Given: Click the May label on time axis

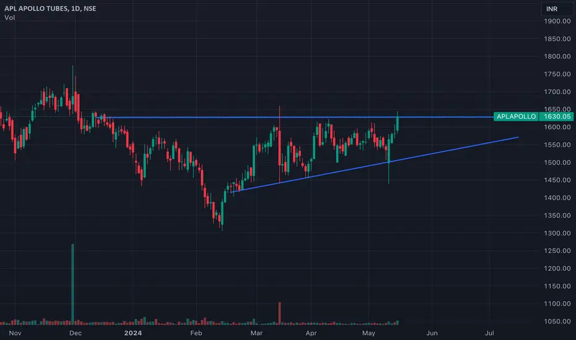Looking at the screenshot, I should [x=369, y=333].
